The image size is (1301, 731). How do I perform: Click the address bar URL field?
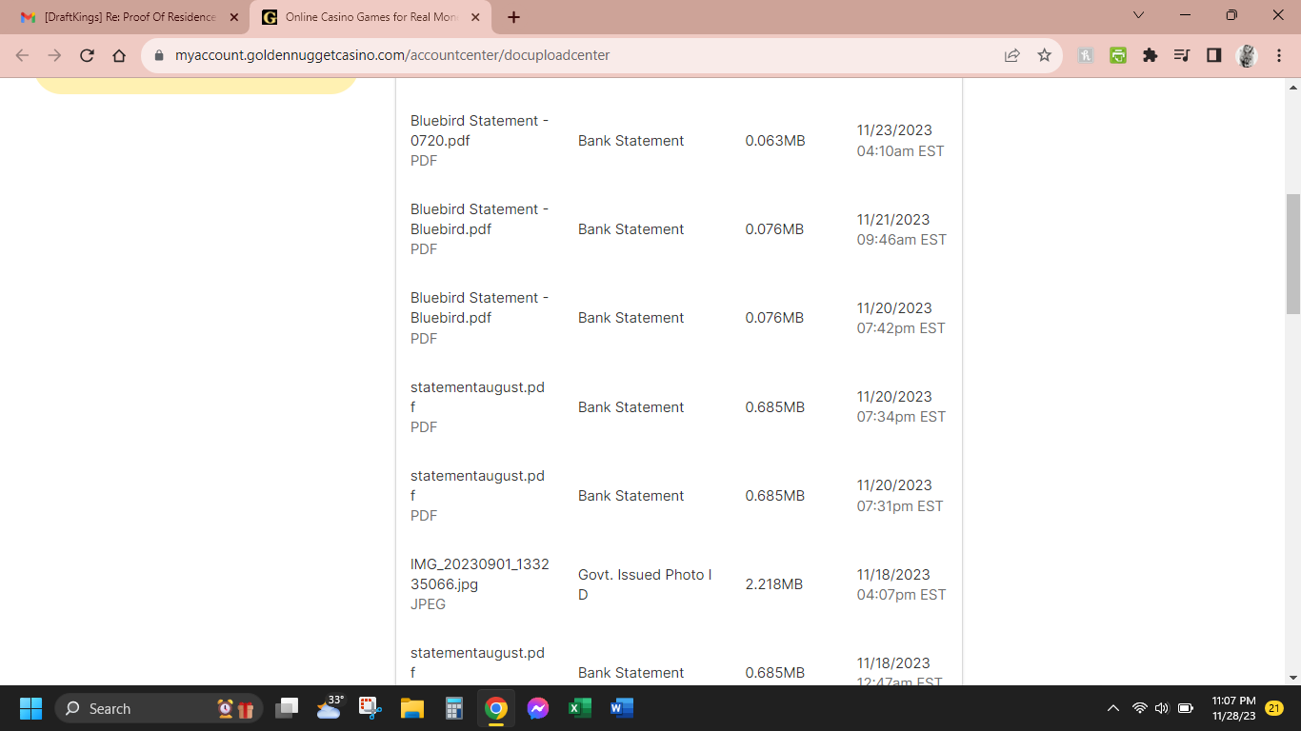(571, 55)
